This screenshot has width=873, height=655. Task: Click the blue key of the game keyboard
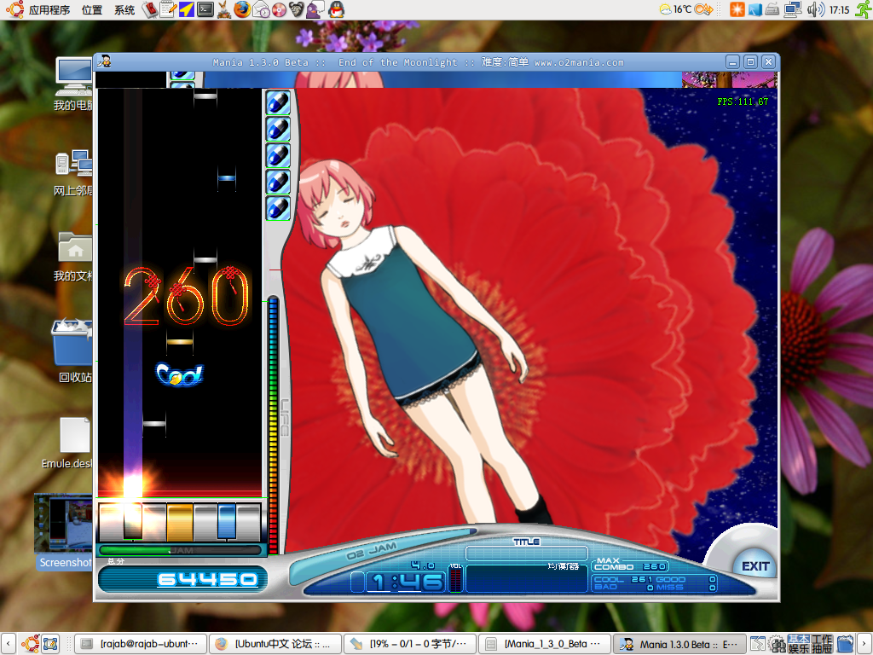pos(227,522)
